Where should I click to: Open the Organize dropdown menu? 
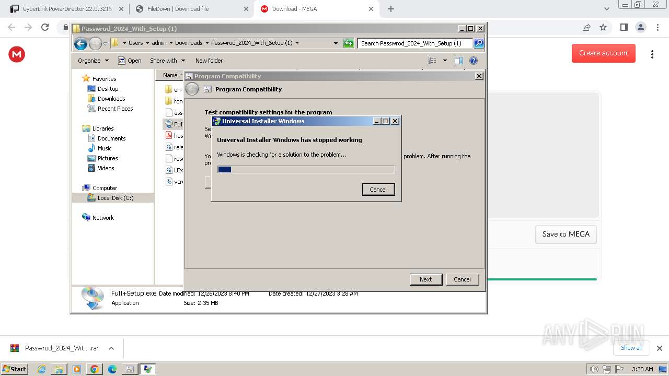(x=94, y=61)
